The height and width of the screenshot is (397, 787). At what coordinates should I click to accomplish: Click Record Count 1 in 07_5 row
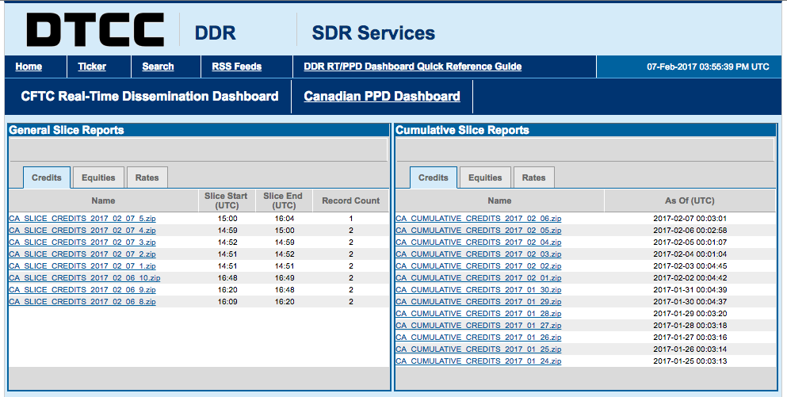click(351, 219)
